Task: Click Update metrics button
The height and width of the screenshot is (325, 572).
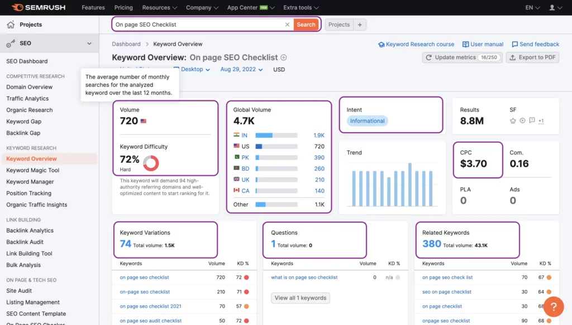Action: [x=462, y=57]
